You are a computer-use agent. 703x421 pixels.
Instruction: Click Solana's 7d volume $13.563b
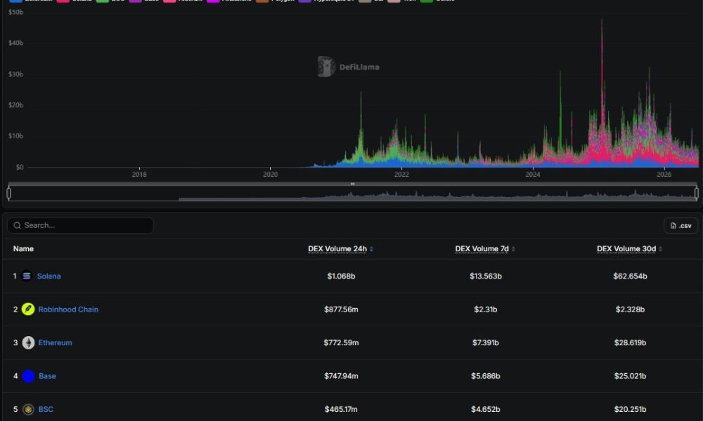tap(486, 276)
